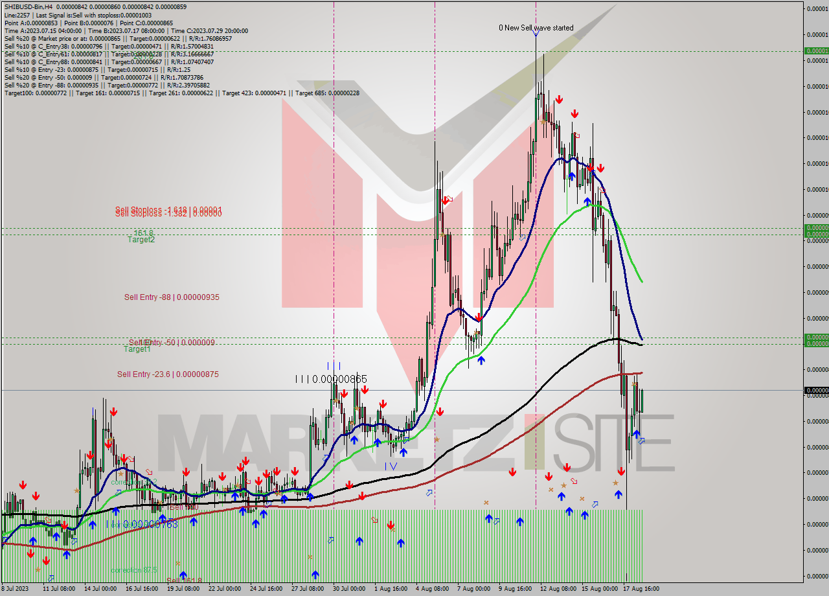Click '7 Aug 00:00' on time axis

coord(473,589)
